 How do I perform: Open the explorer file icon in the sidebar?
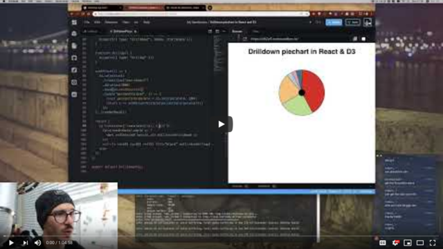(x=74, y=46)
